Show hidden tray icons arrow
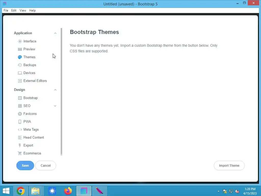Viewport: 261px width, 196px height. pos(218,191)
